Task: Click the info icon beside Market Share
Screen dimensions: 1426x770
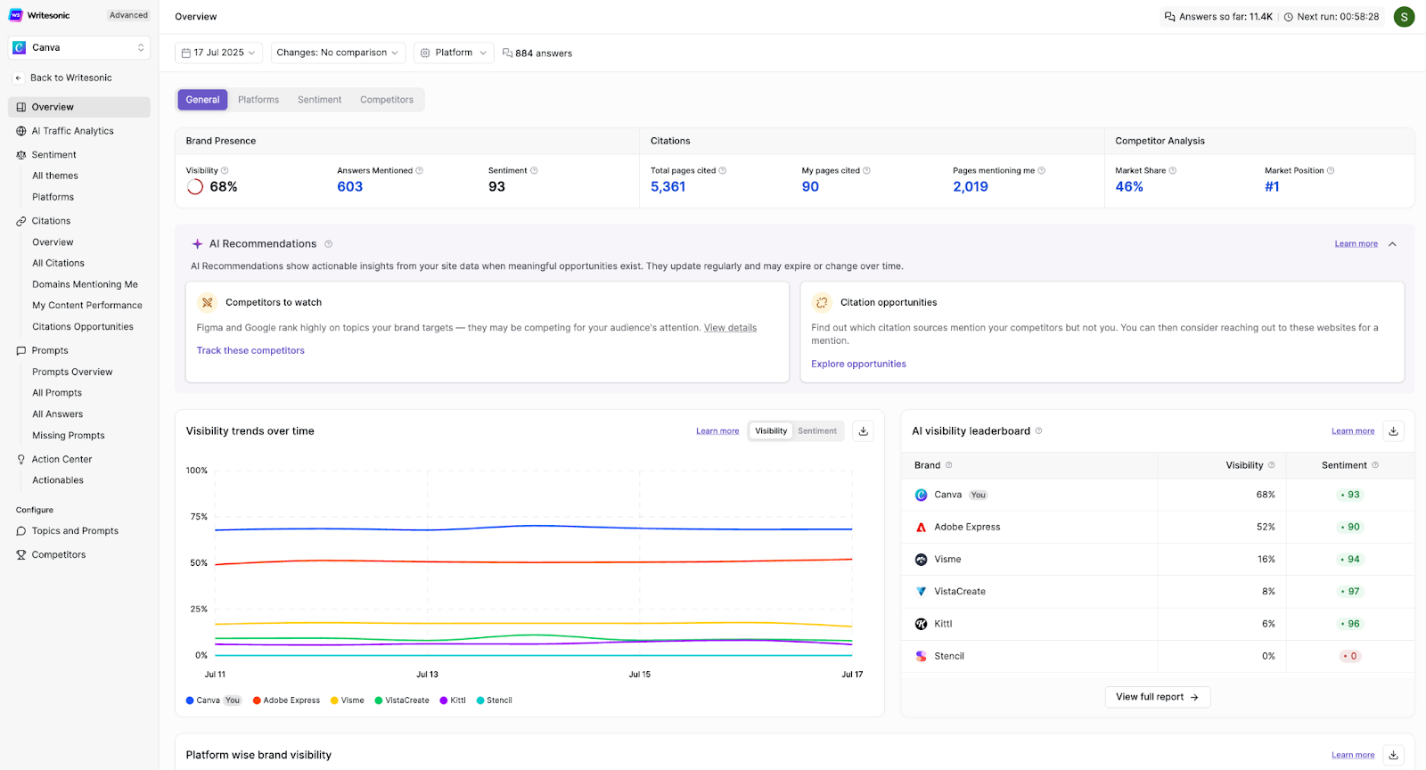Action: 1173,170
